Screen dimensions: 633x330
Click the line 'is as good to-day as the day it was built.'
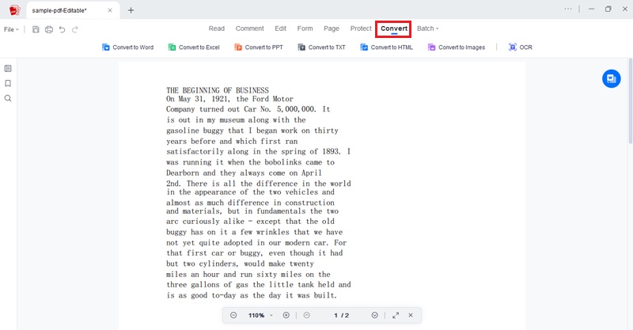(x=251, y=295)
